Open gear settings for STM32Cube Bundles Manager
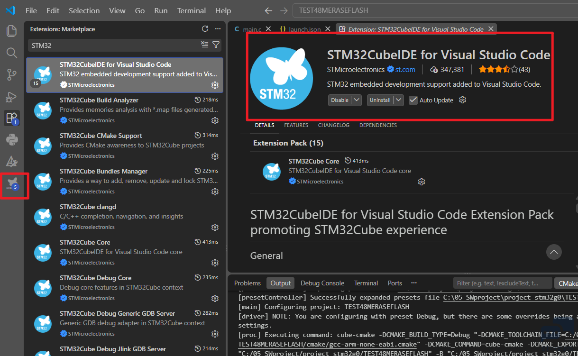Viewport: 578px width, 356px height. (215, 192)
